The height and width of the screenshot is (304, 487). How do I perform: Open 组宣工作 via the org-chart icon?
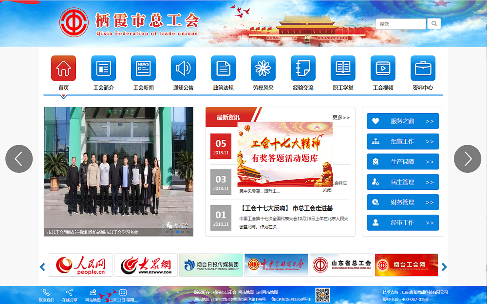[375, 141]
